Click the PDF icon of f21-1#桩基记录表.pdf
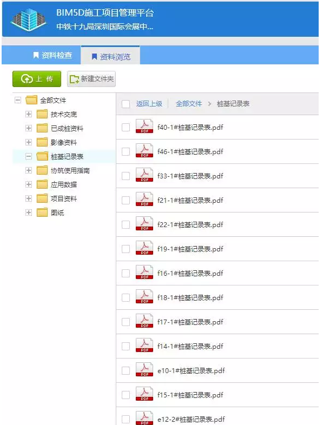This screenshot has width=323, height=425. [144, 199]
